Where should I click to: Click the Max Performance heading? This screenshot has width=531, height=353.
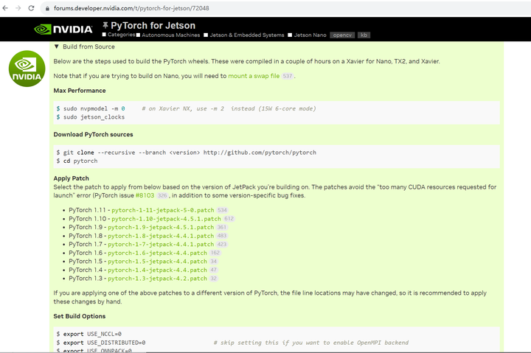pos(80,91)
